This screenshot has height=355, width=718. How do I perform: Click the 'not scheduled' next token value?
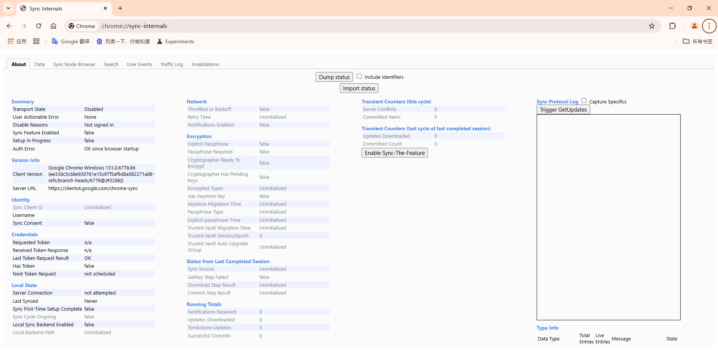point(99,274)
